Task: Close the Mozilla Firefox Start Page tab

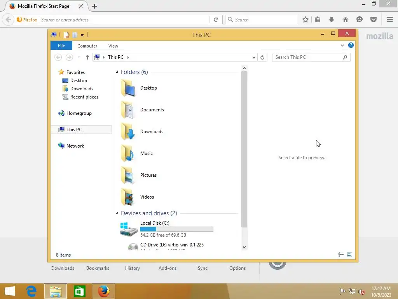Action: point(81,6)
